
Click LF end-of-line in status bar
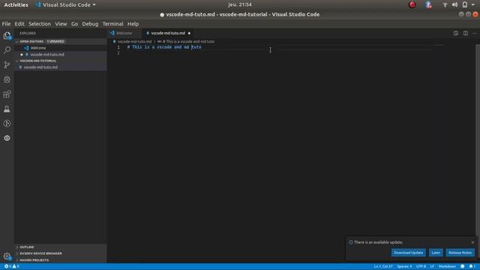432,267
